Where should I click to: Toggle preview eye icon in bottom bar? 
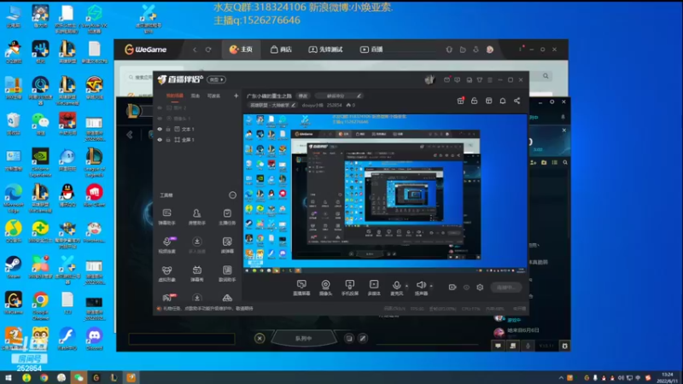tap(466, 288)
